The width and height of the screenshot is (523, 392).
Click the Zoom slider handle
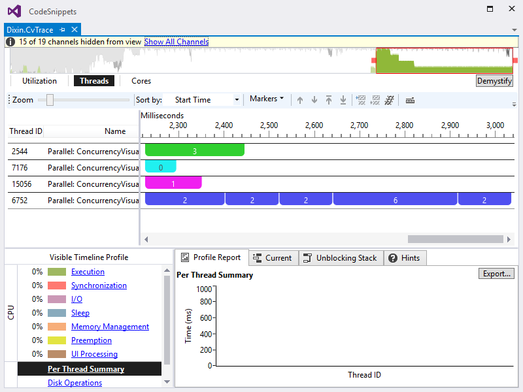pos(50,100)
